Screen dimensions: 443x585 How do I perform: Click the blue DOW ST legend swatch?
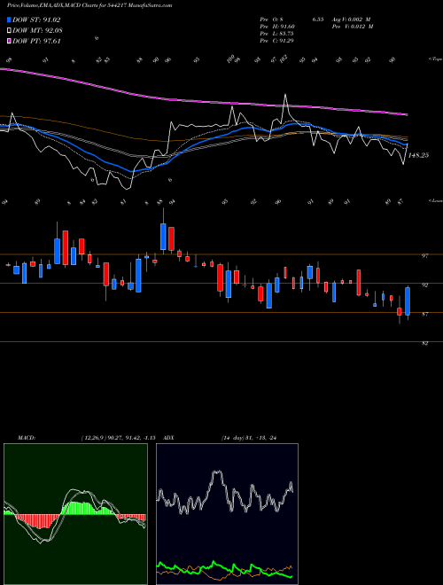[9, 19]
